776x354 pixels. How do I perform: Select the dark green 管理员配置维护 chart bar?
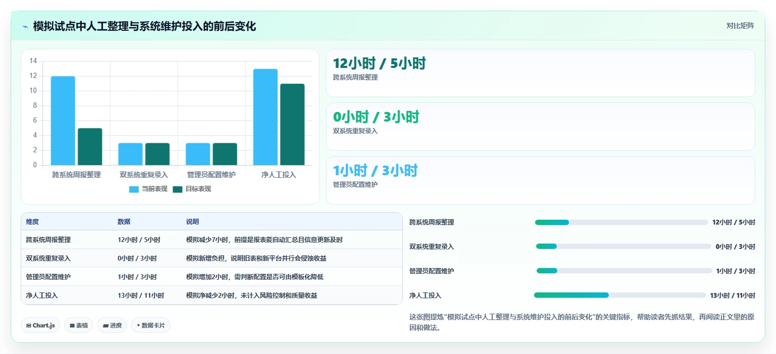point(225,154)
